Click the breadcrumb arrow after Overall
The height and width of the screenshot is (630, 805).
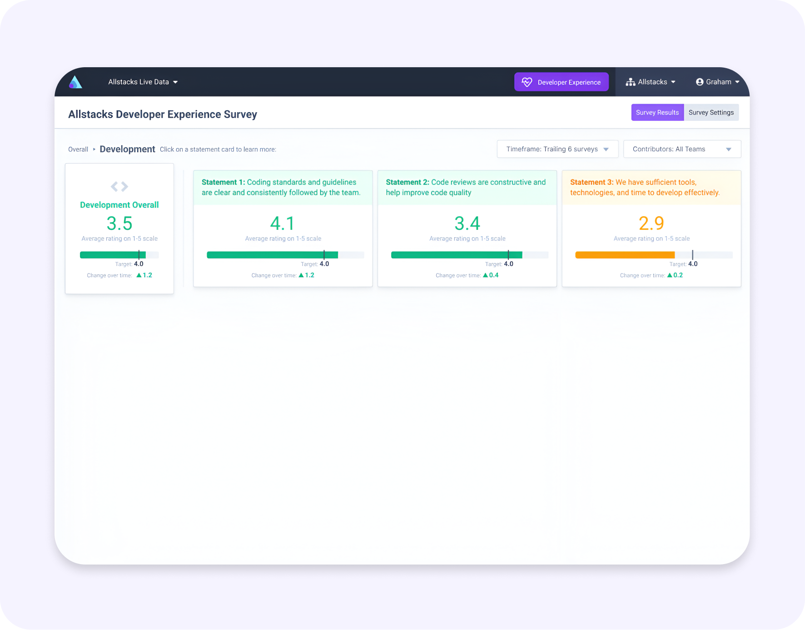94,149
